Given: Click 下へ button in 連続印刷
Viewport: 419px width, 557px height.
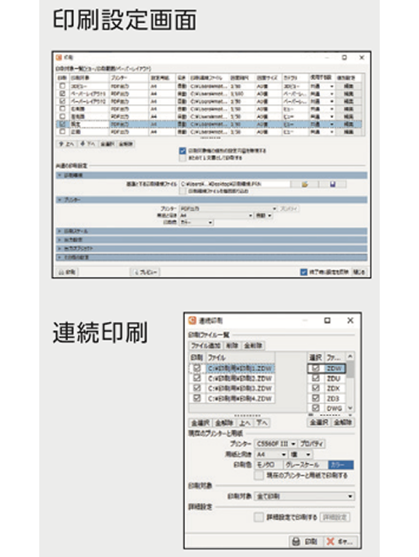Looking at the screenshot, I should [263, 423].
